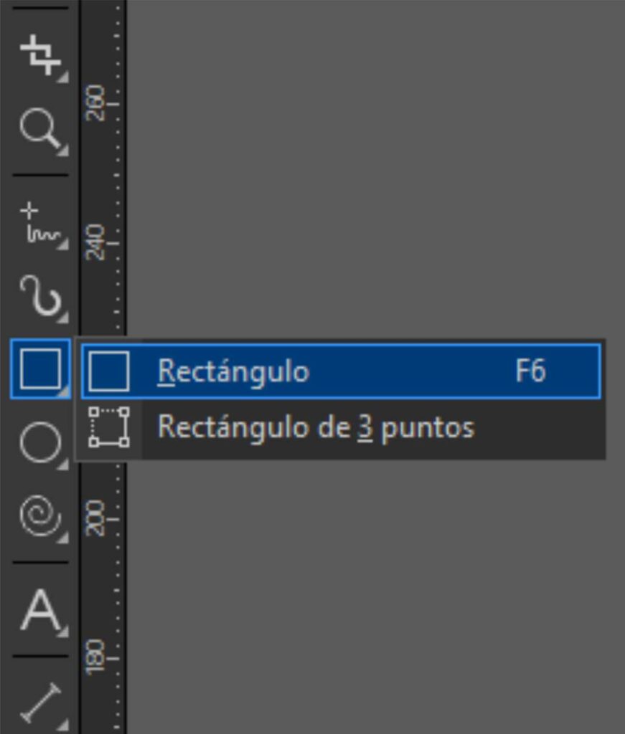This screenshot has height=734, width=625.
Task: Expand the Text tool flyout arrow
Action: (x=63, y=631)
